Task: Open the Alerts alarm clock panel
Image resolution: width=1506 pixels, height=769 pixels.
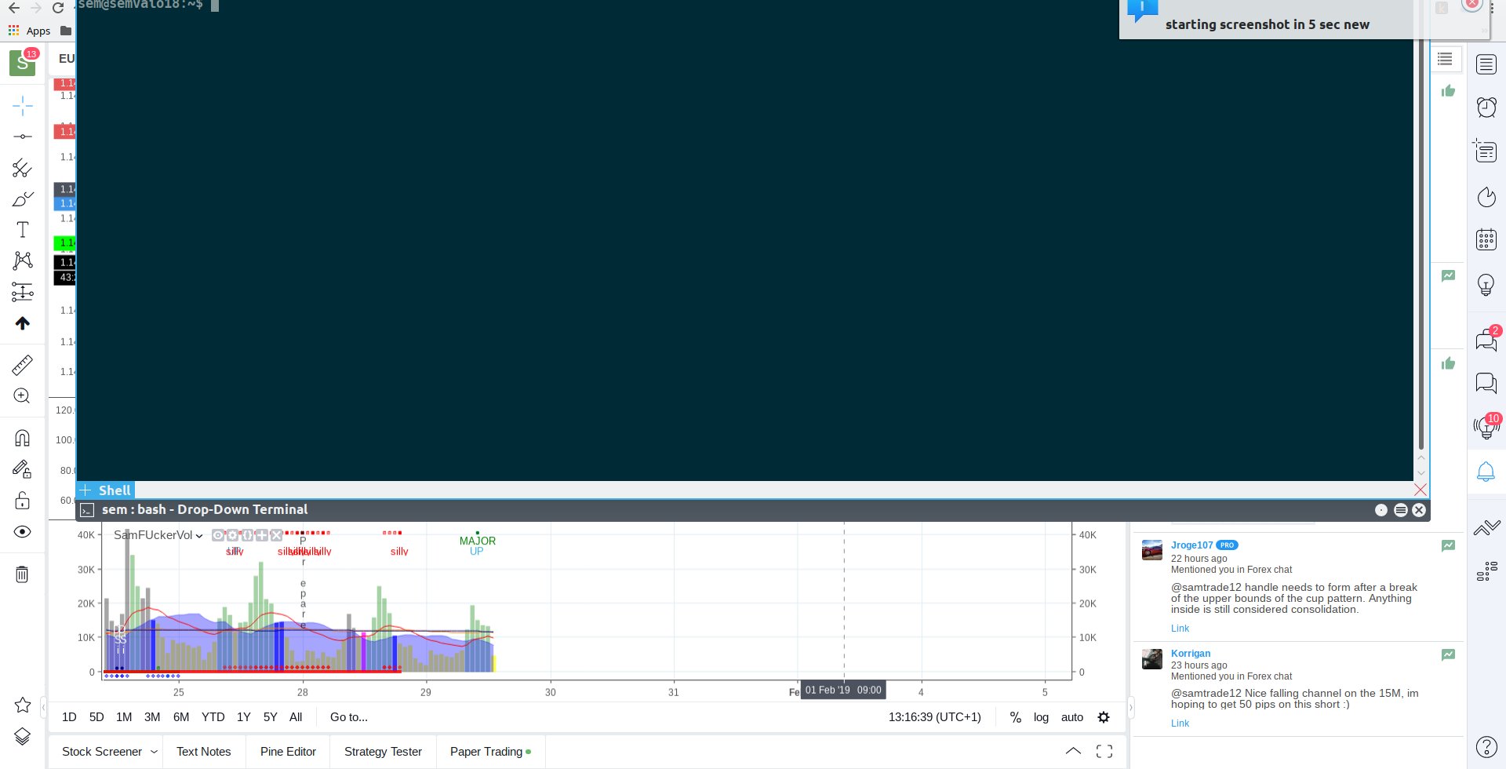Action: (x=1486, y=107)
